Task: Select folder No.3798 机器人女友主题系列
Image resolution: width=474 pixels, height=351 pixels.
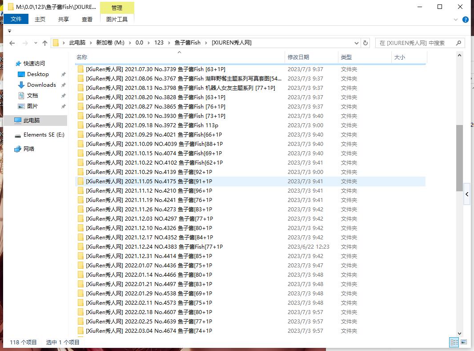Action: tap(250, 88)
